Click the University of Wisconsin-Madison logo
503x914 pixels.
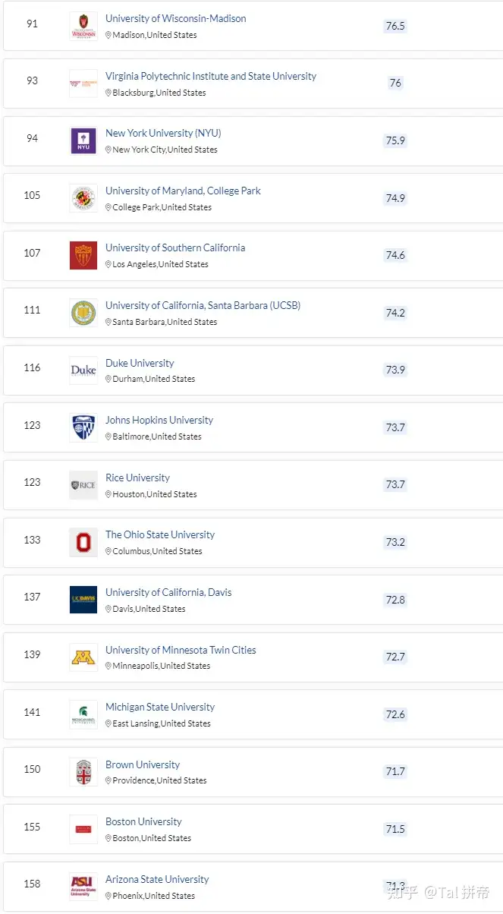(x=83, y=26)
